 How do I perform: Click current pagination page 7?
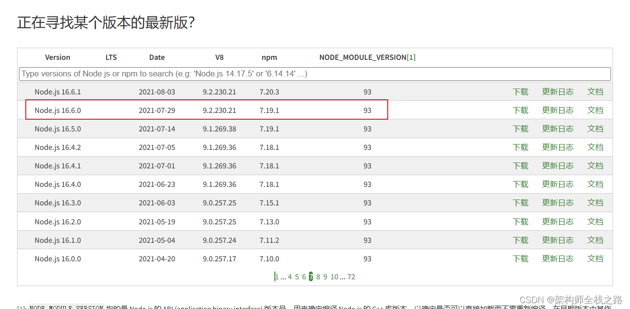click(311, 277)
